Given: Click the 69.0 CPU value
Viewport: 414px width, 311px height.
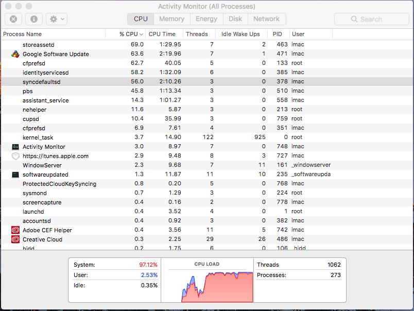Looking at the screenshot, I should [x=137, y=44].
